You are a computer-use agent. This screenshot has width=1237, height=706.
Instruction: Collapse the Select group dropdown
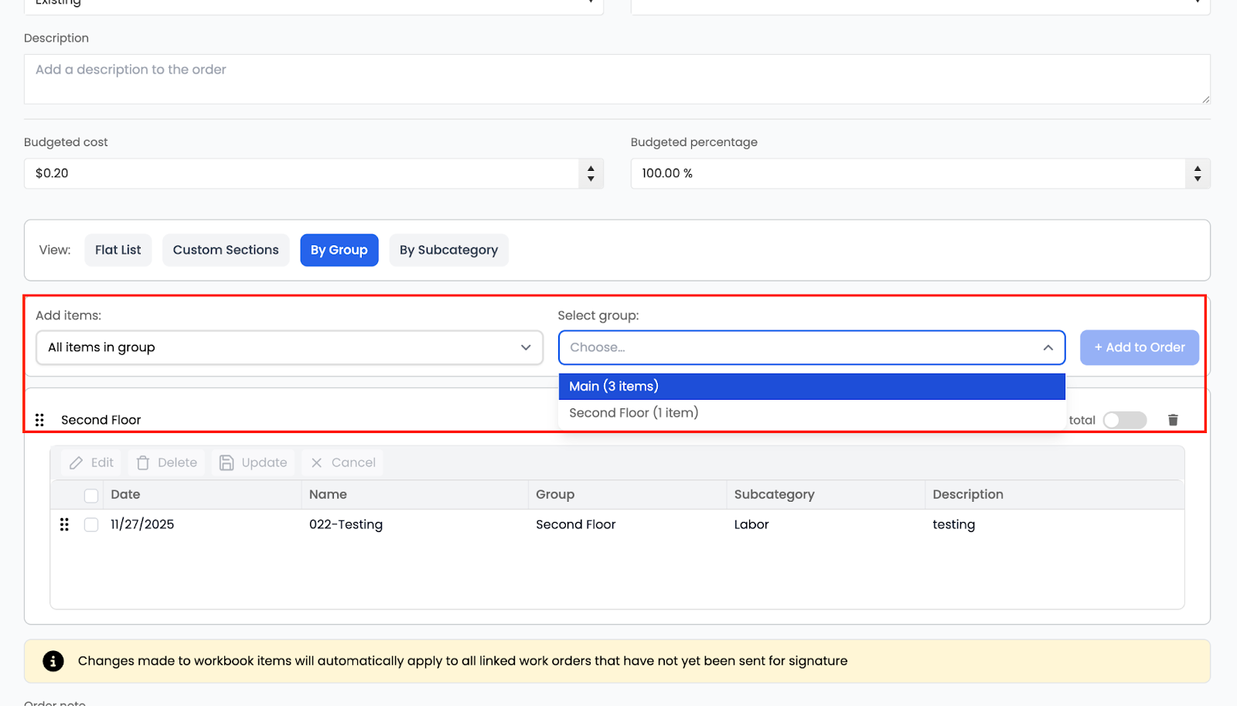point(1048,347)
